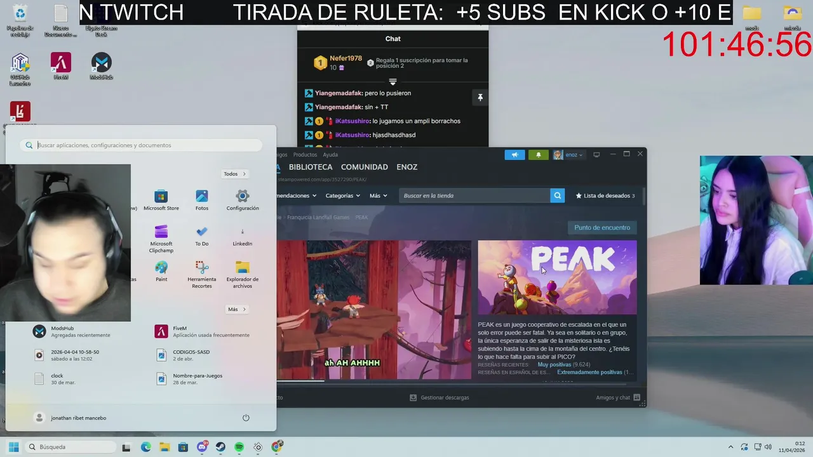This screenshot has width=813, height=457.
Task: Click Steam Big Picture monitor icon
Action: click(596, 155)
